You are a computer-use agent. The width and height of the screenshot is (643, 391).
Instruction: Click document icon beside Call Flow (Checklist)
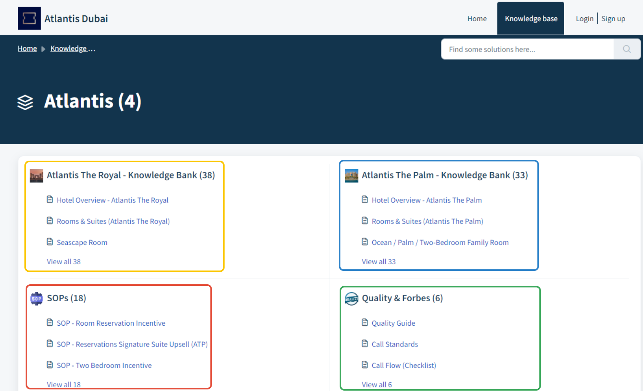coord(365,365)
